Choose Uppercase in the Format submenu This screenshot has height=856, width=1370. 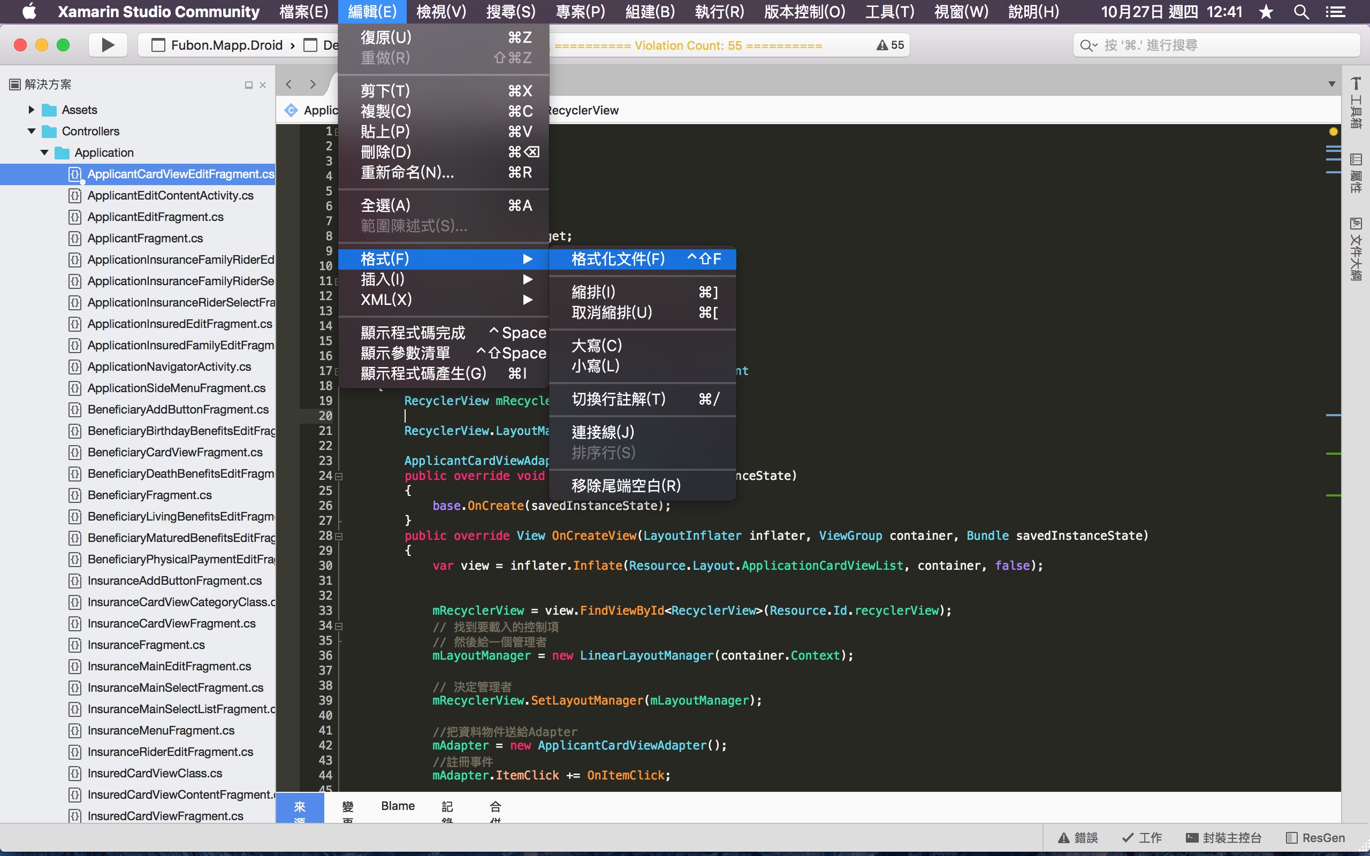click(x=643, y=346)
